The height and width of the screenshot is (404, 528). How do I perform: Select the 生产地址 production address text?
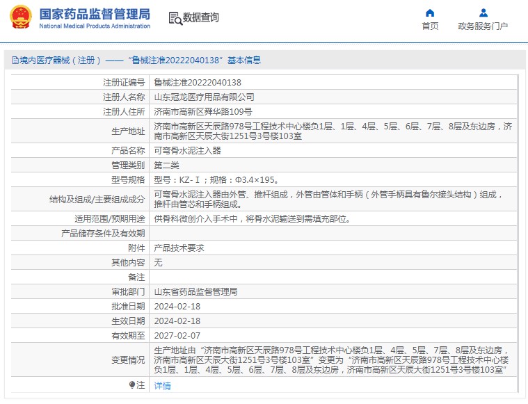point(333,131)
